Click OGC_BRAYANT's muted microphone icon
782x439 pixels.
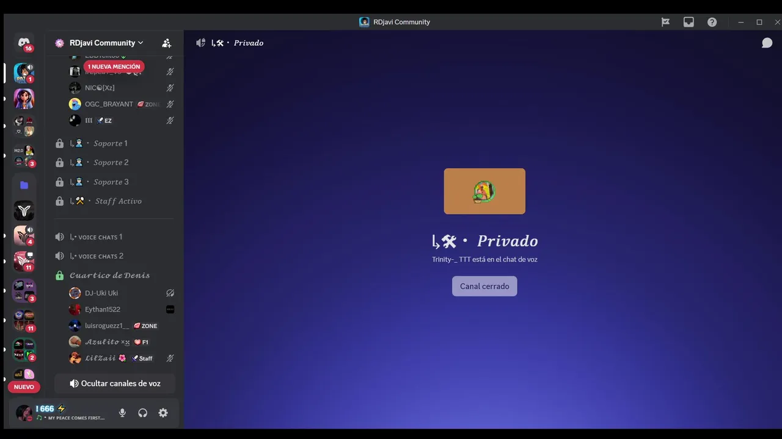click(x=170, y=104)
